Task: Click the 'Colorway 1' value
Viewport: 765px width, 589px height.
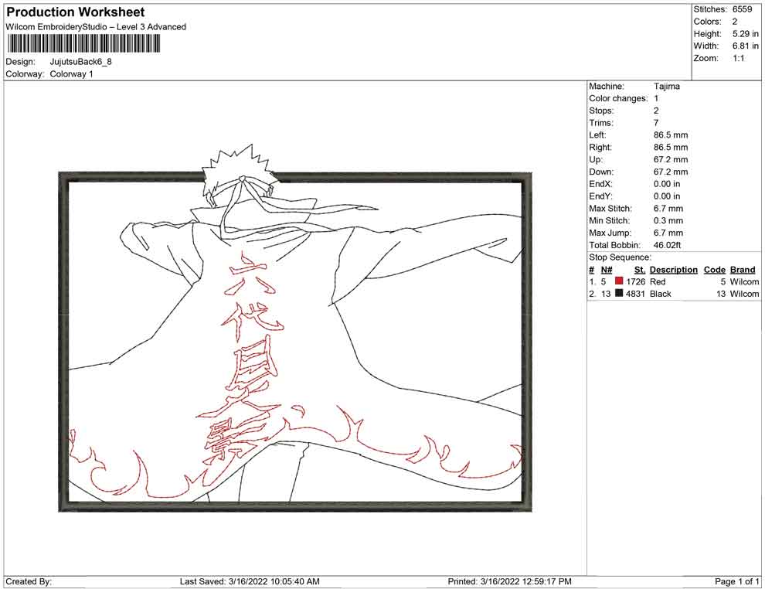Action: click(71, 74)
